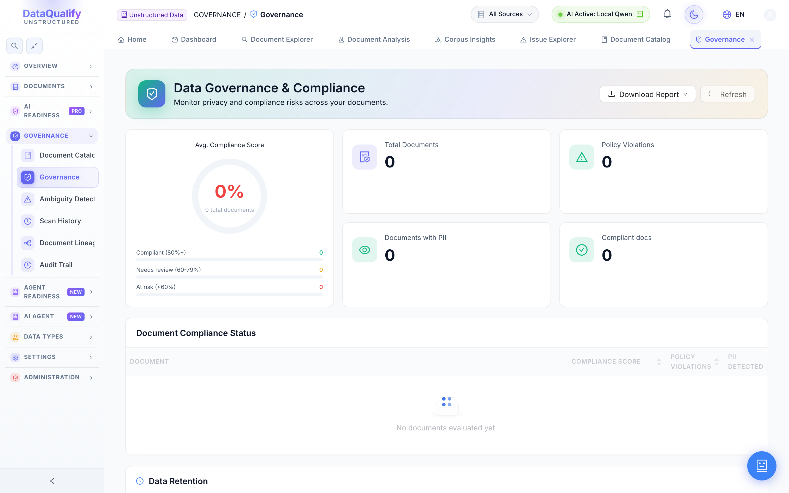Viewport: 789px width, 493px height.
Task: Click the PII Detected column header
Action: 745,362
